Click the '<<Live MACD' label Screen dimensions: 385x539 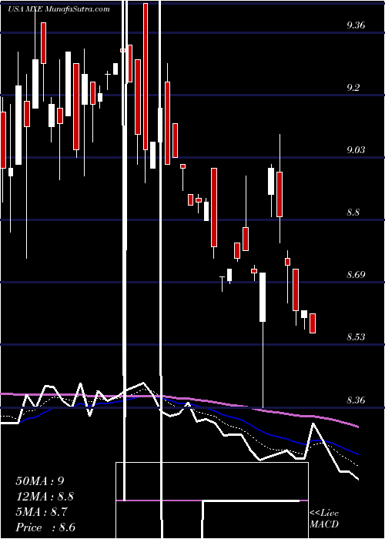coord(324,519)
